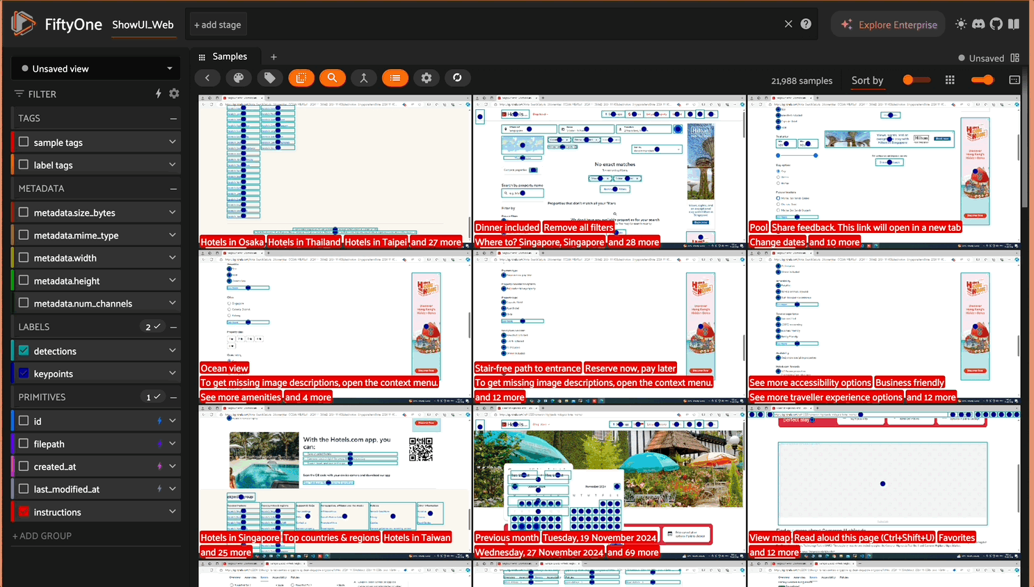The height and width of the screenshot is (587, 1034).
Task: Open the Discord icon link
Action: (x=978, y=24)
